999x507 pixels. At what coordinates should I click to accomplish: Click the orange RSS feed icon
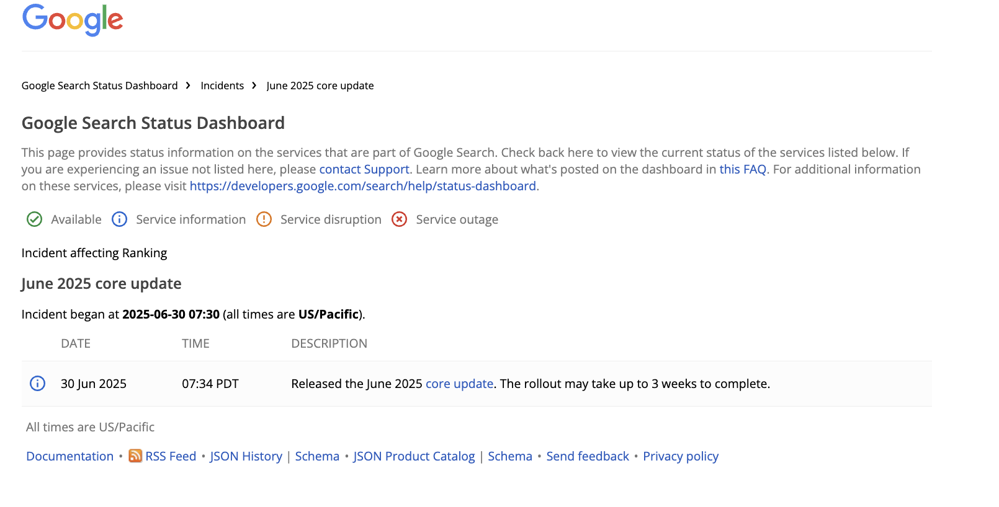[x=135, y=456]
